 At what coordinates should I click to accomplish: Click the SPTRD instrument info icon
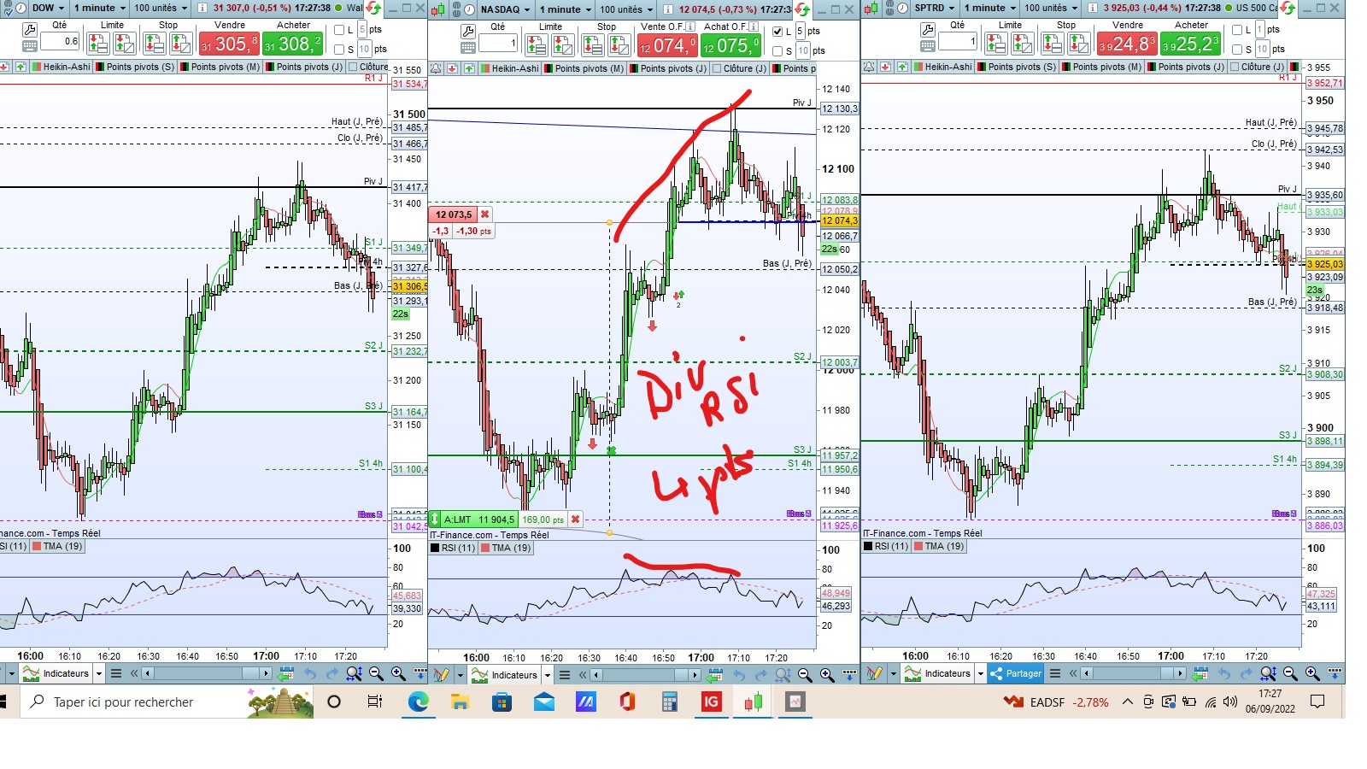click(1091, 9)
